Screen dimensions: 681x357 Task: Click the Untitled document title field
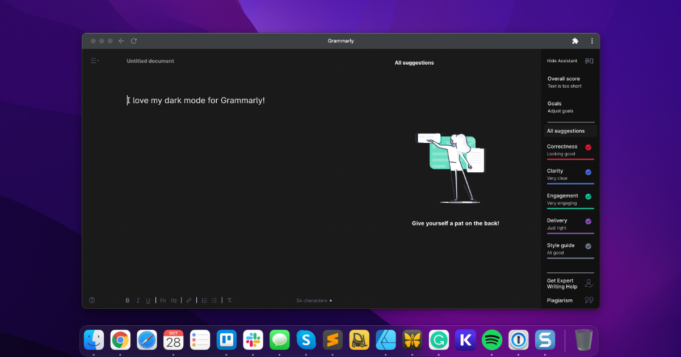[150, 61]
